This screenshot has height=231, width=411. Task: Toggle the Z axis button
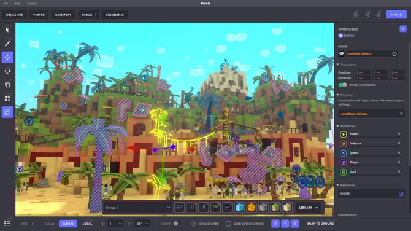pos(294,224)
